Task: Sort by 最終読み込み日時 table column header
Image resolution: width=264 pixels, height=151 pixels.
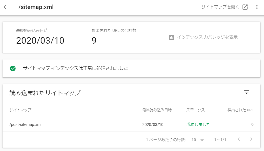Action: pyautogui.click(x=157, y=110)
